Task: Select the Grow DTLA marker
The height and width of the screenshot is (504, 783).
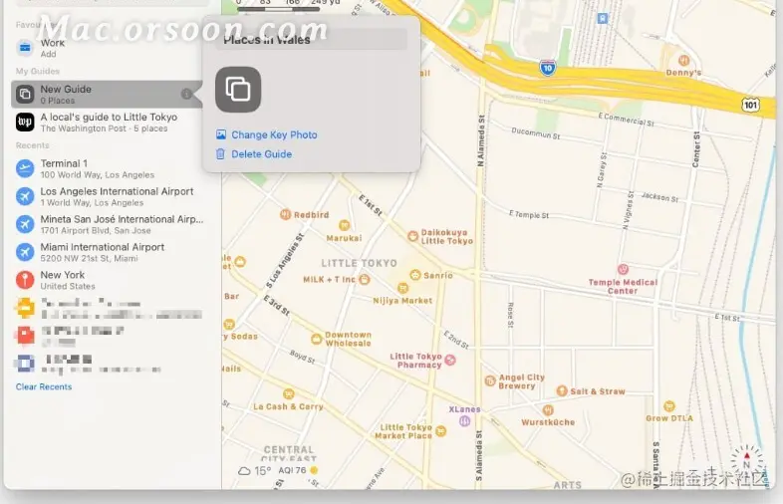Action: 669,406
